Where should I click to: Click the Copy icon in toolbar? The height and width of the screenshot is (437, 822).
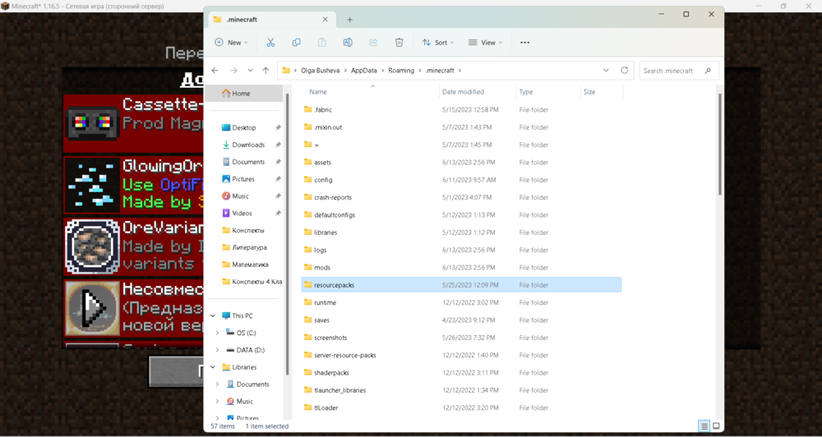click(296, 43)
